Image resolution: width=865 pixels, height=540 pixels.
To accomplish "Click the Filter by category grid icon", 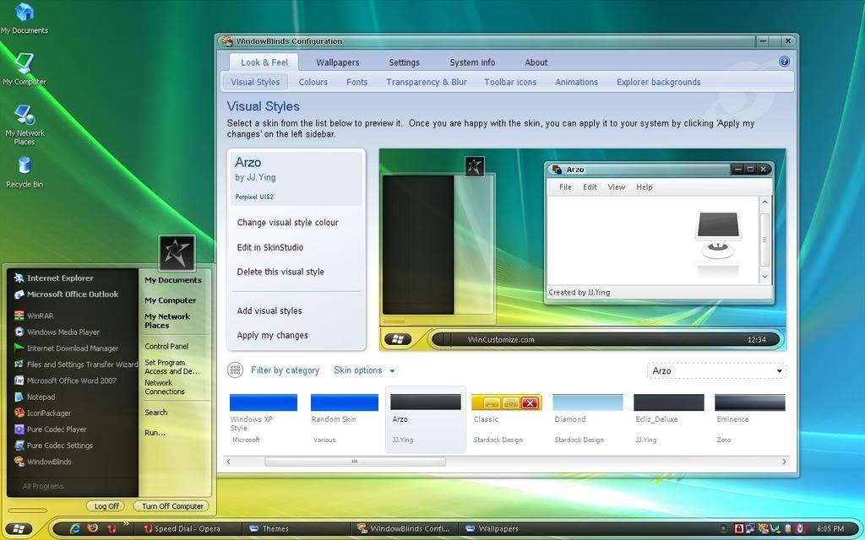I will click(x=235, y=370).
